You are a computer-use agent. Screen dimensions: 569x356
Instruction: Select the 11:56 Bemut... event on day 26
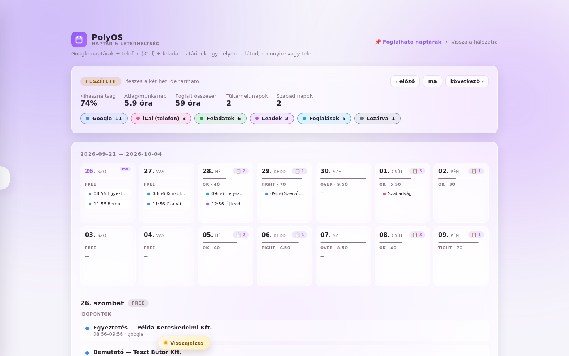(108, 204)
